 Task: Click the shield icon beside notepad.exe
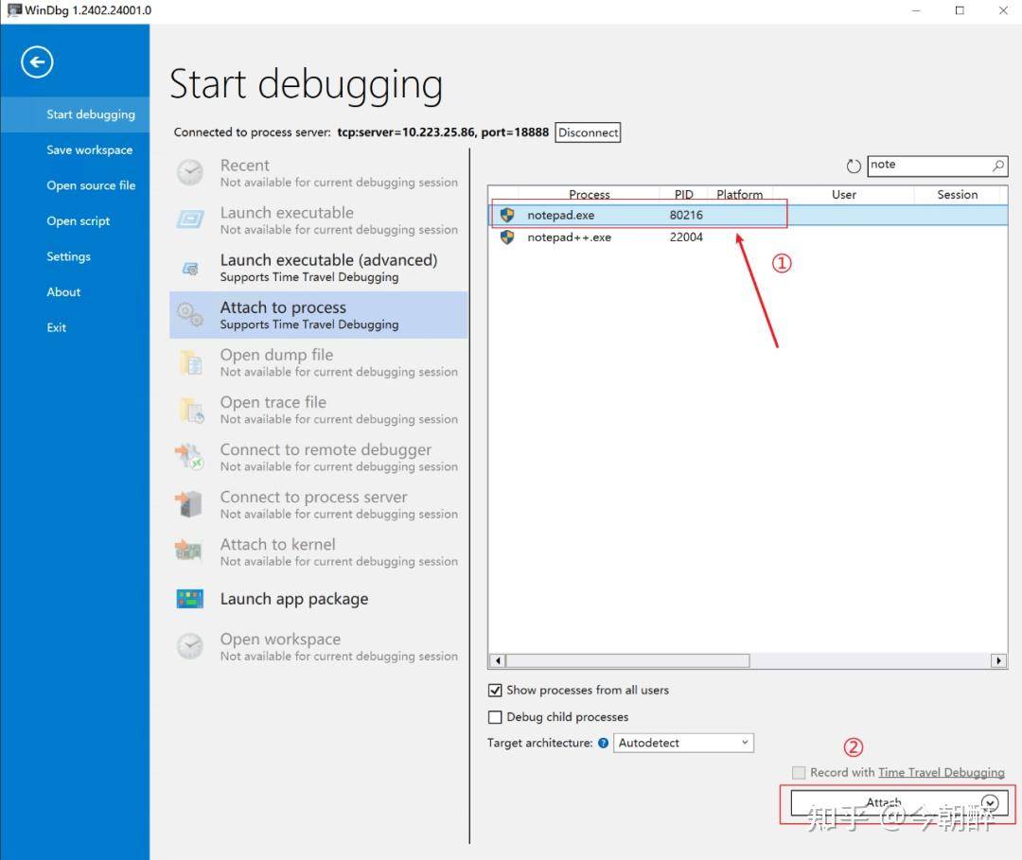coord(507,215)
